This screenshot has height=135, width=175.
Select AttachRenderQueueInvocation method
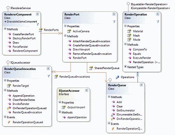[91, 41]
